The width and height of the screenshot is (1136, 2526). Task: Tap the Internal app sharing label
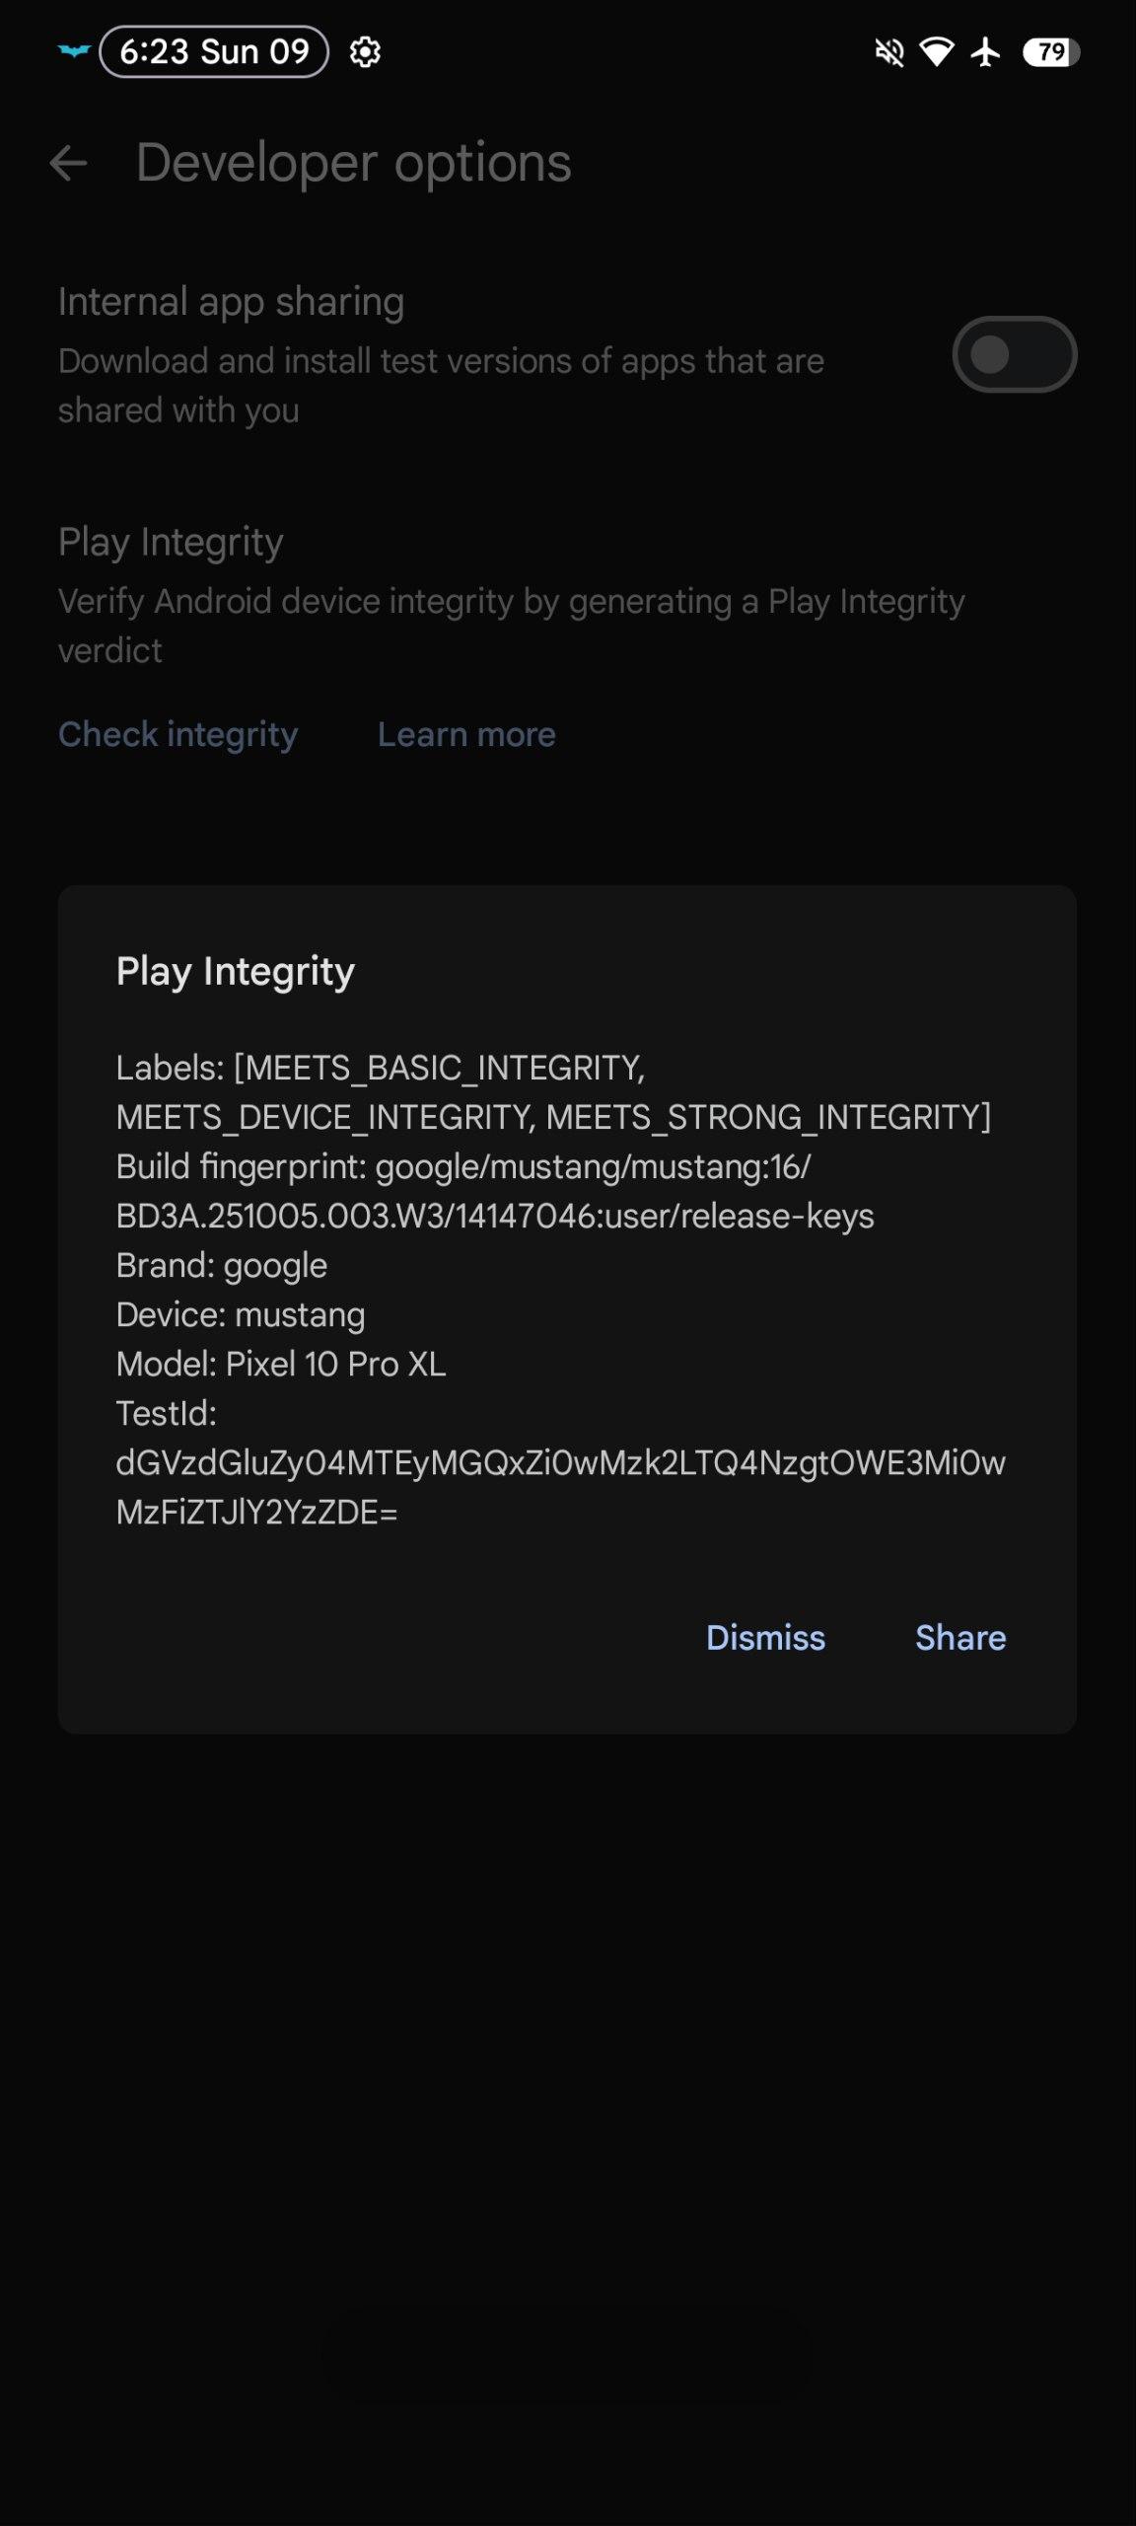(x=231, y=302)
